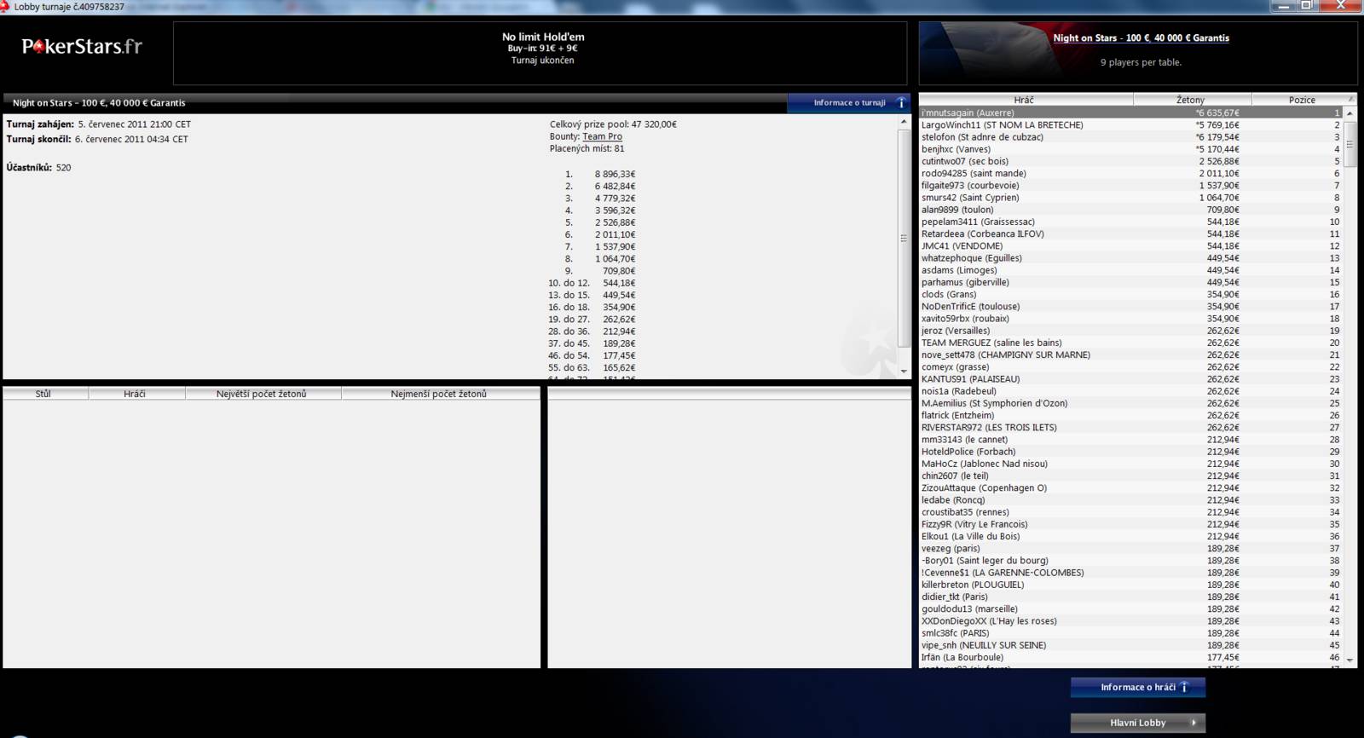Select player KANTUS91 (PALAISEAU)
Viewport: 1364px width, 738px height.
pos(1131,378)
